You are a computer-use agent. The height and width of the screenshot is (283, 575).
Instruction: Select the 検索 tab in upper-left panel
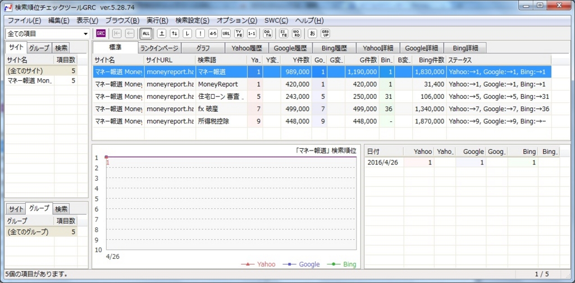tap(61, 48)
